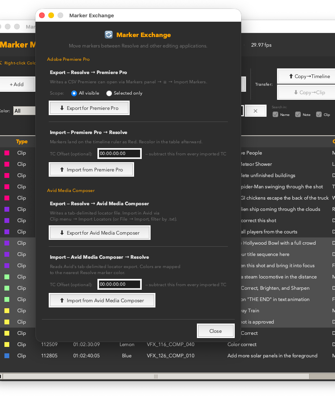Click the purple swatch in Hollywood Bowl row
335x398 pixels.
coord(7,243)
